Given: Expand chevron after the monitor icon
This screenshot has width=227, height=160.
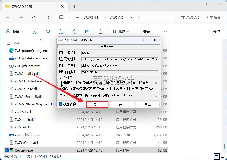Looking at the screenshot, I should [69, 18].
